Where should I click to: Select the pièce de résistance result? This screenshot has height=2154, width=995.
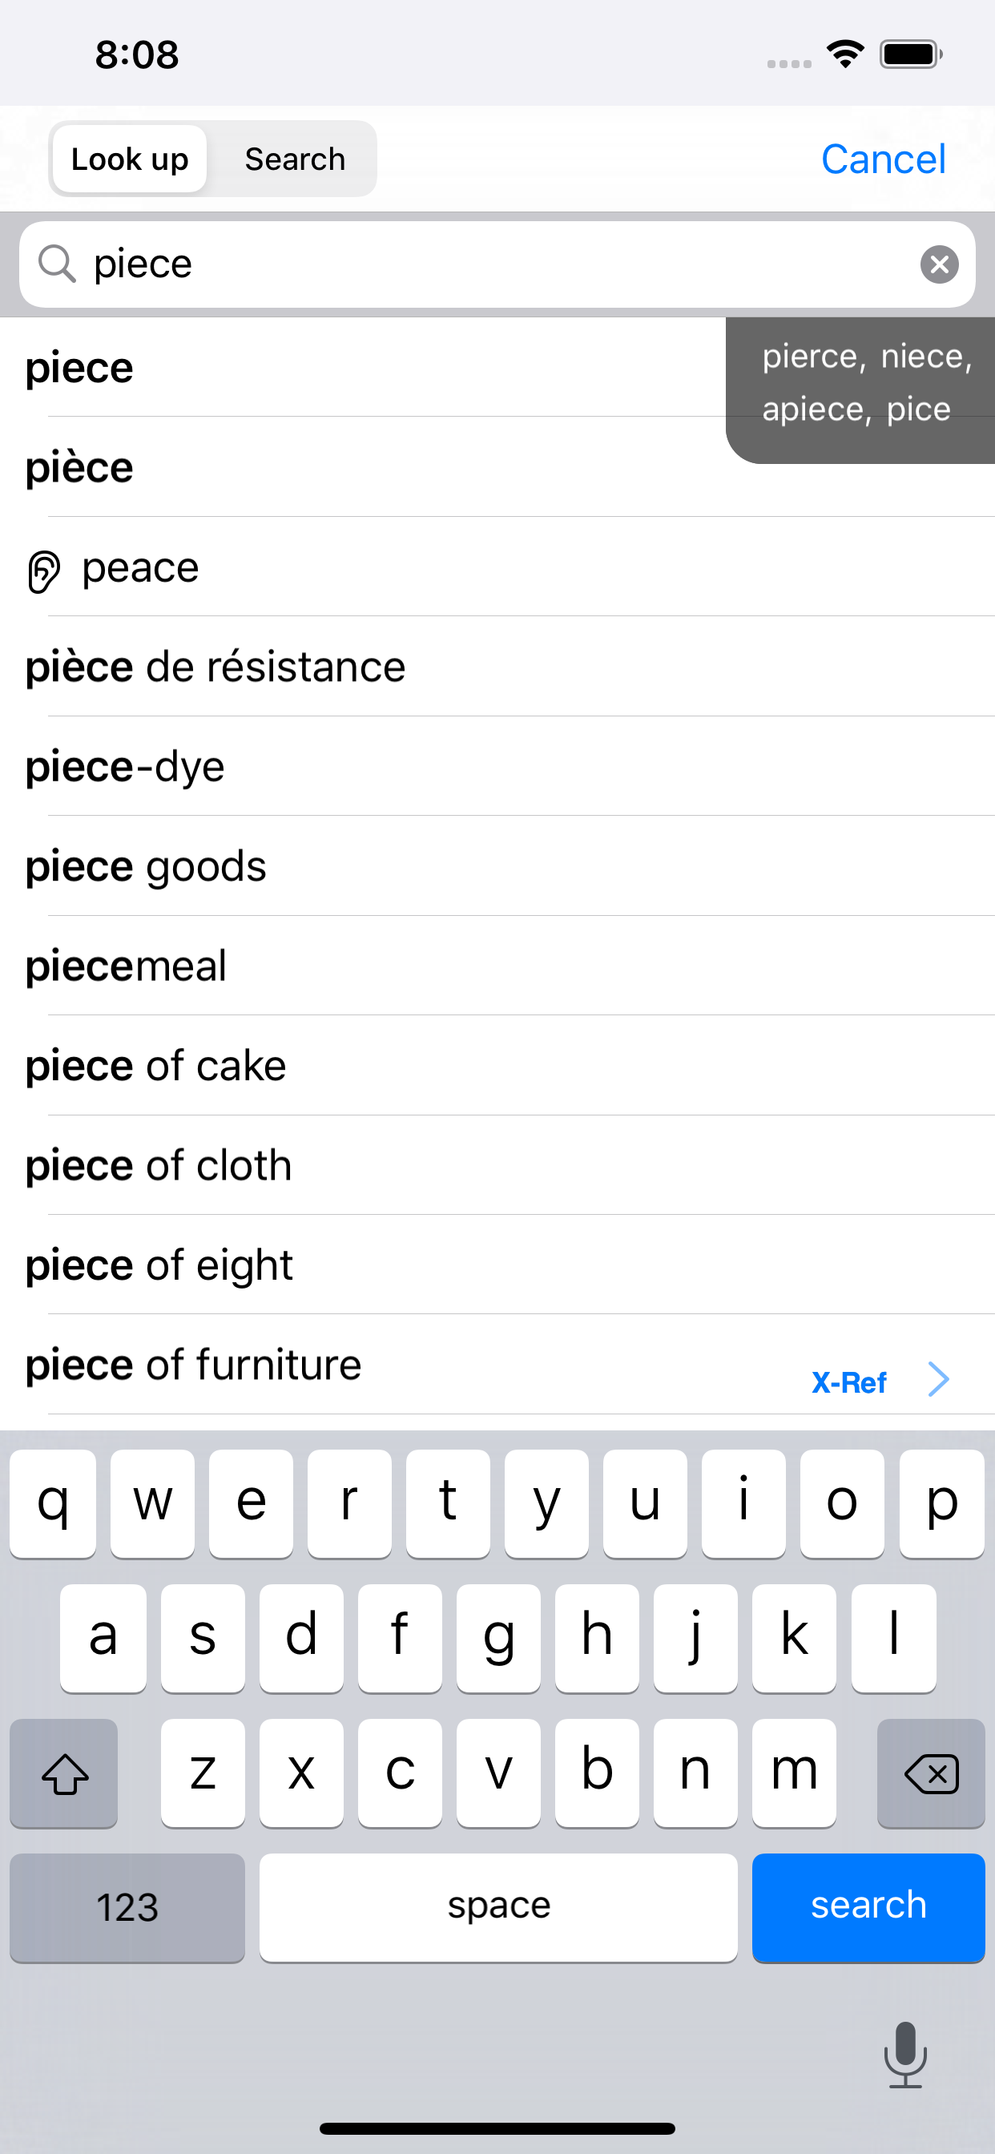pyautogui.click(x=215, y=668)
